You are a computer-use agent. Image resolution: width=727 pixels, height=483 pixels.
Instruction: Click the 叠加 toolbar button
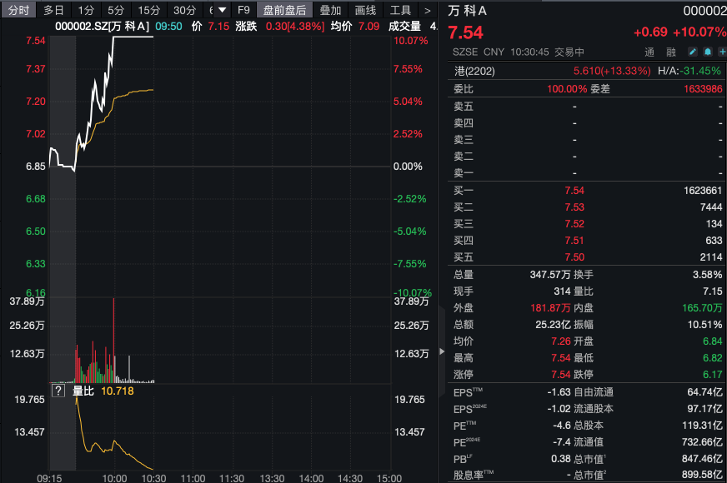click(330, 10)
